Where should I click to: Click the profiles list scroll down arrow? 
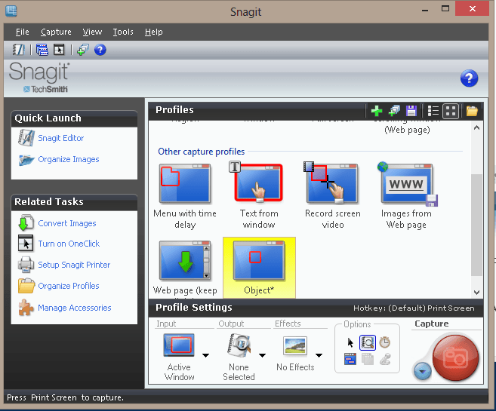476,292
